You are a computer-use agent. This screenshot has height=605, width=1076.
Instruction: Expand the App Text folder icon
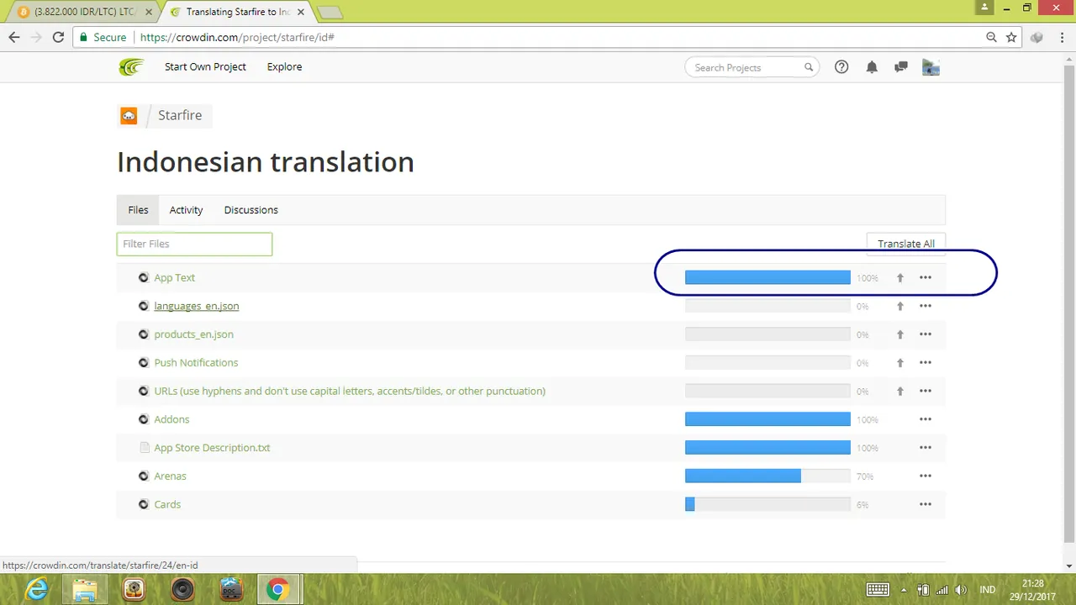point(144,277)
